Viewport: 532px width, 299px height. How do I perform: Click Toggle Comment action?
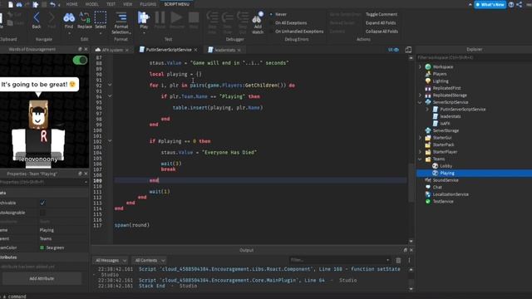tap(382, 14)
